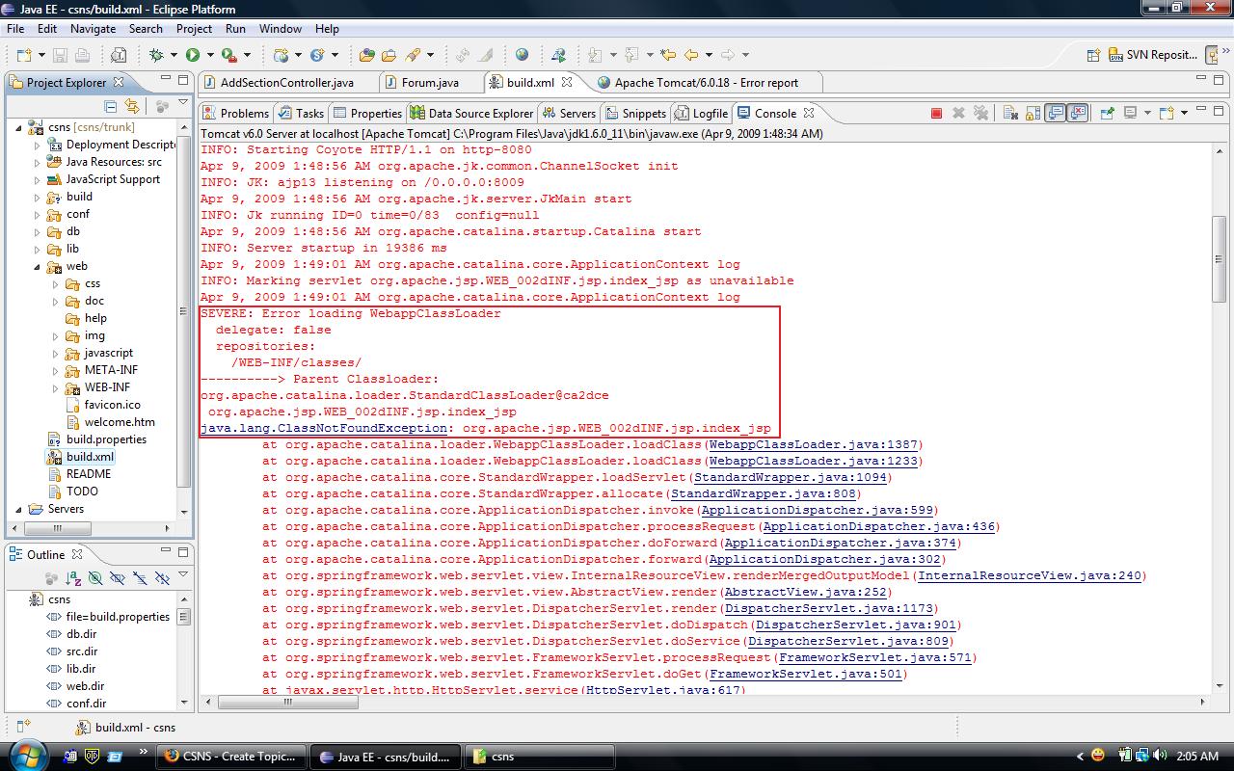Screen dimensions: 1234x771
Task: Click Last Edit Location arrow icon
Action: click(668, 55)
